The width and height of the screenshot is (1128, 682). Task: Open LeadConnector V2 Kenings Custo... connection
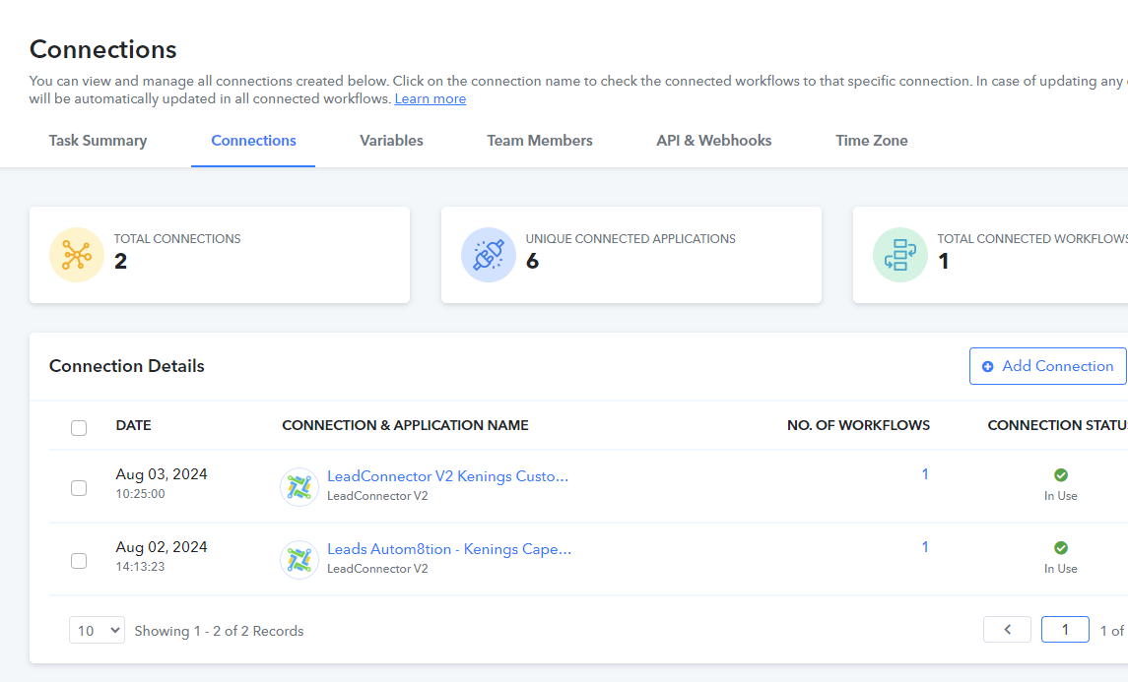[447, 476]
